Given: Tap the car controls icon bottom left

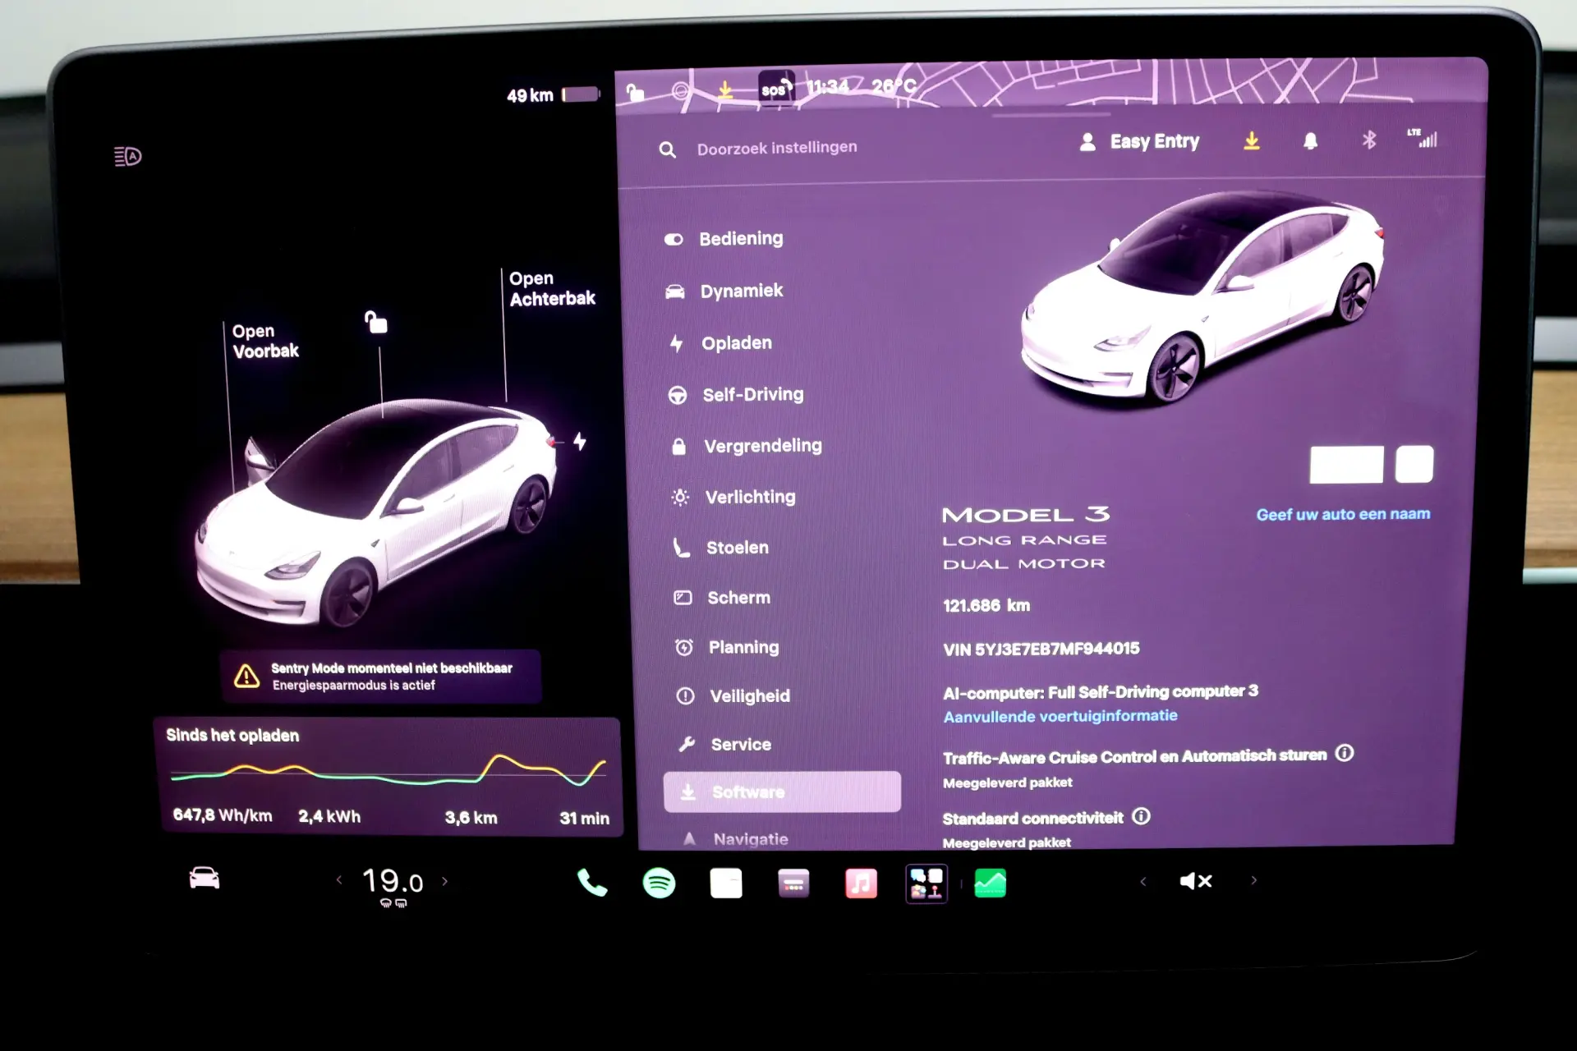Looking at the screenshot, I should tap(205, 879).
